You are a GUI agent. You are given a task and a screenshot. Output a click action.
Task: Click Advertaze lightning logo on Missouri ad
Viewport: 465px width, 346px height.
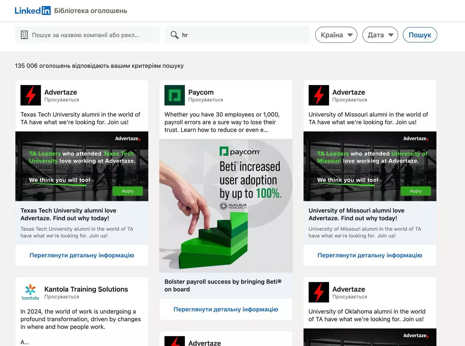(319, 95)
